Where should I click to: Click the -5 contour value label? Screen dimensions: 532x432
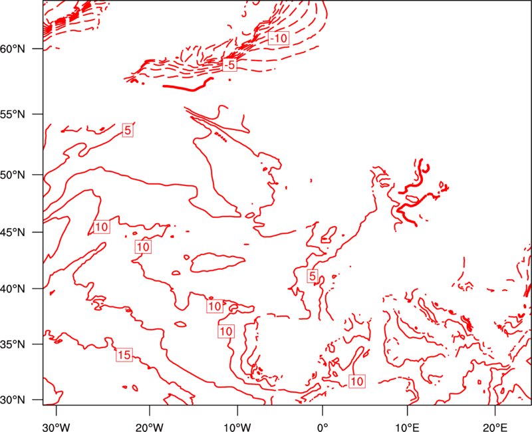pyautogui.click(x=229, y=64)
